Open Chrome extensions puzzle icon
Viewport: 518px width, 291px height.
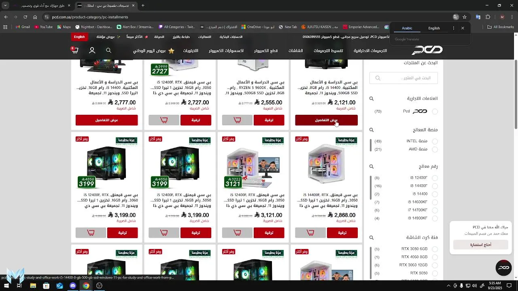pyautogui.click(x=488, y=17)
